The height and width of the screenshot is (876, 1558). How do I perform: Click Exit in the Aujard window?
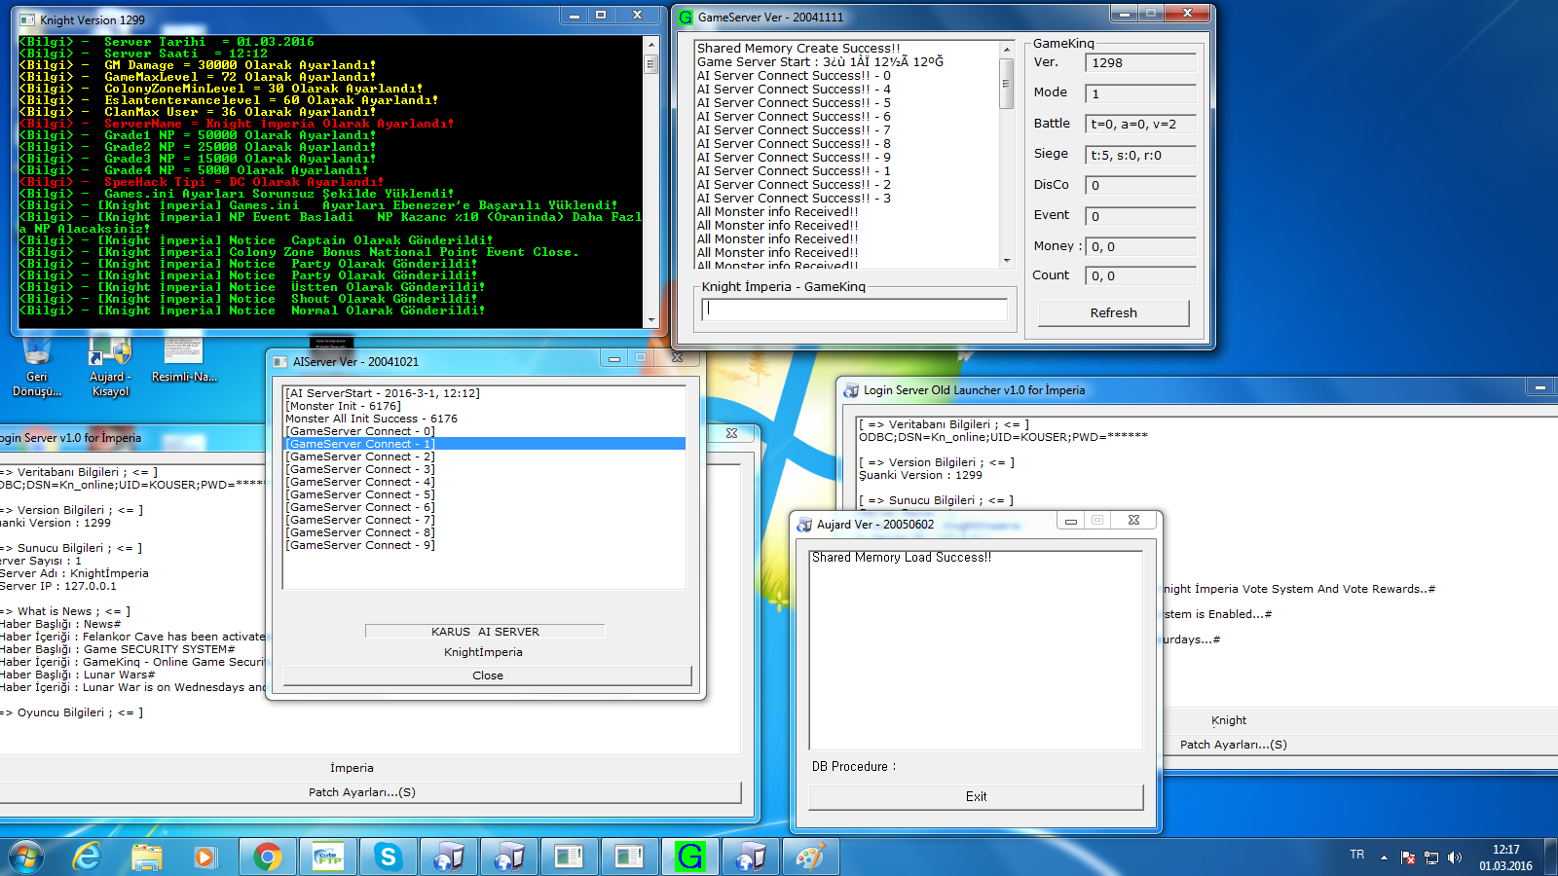pos(976,796)
